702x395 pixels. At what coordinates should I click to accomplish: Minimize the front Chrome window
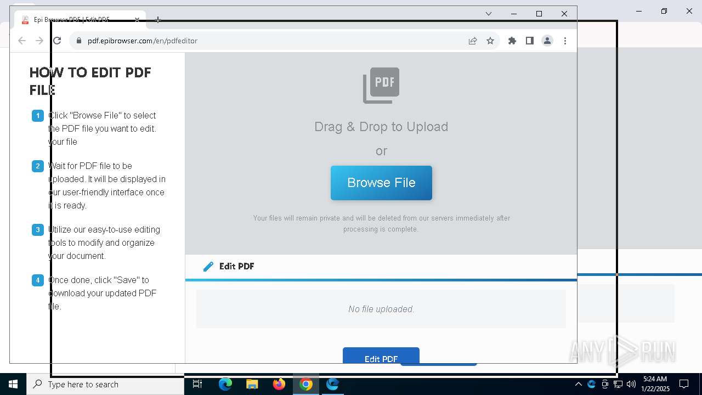(514, 14)
